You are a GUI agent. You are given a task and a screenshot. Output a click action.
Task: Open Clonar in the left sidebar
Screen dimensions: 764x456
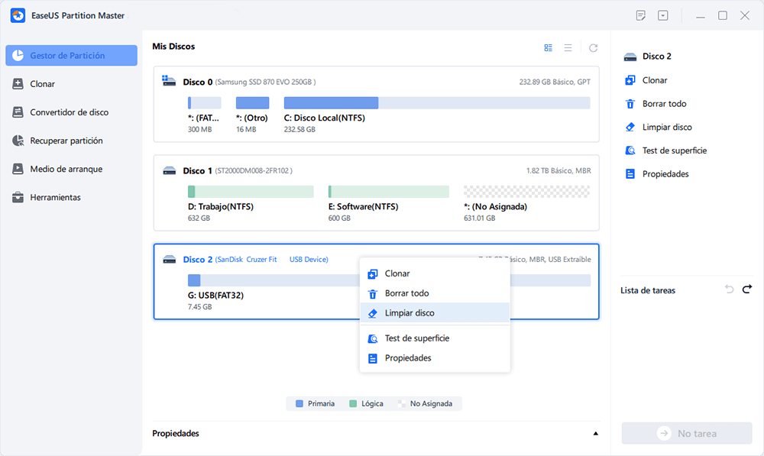[x=71, y=84]
